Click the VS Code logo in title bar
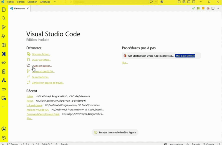This screenshot has height=145, width=222. pyautogui.click(x=3, y=2)
